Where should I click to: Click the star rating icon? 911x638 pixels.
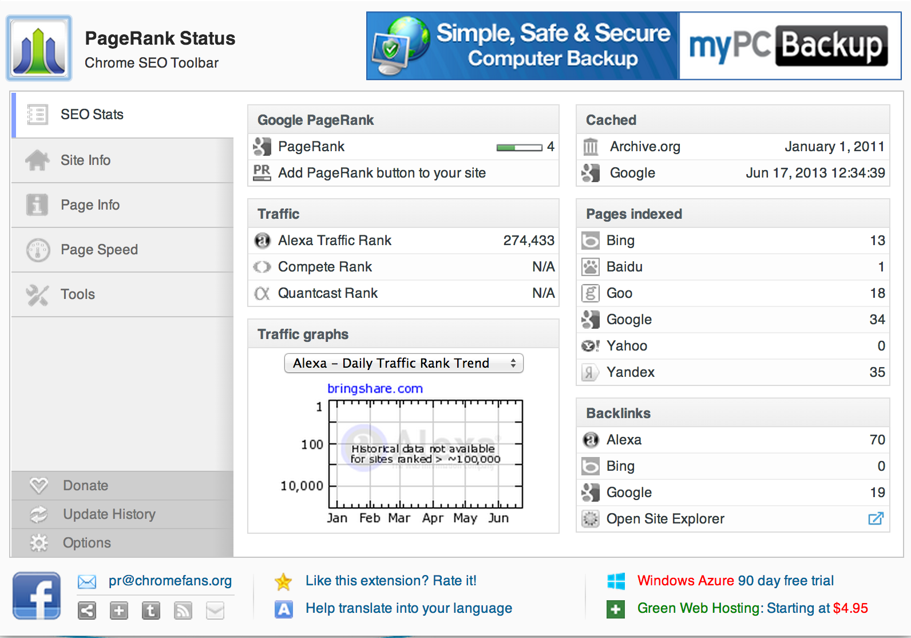click(x=283, y=582)
